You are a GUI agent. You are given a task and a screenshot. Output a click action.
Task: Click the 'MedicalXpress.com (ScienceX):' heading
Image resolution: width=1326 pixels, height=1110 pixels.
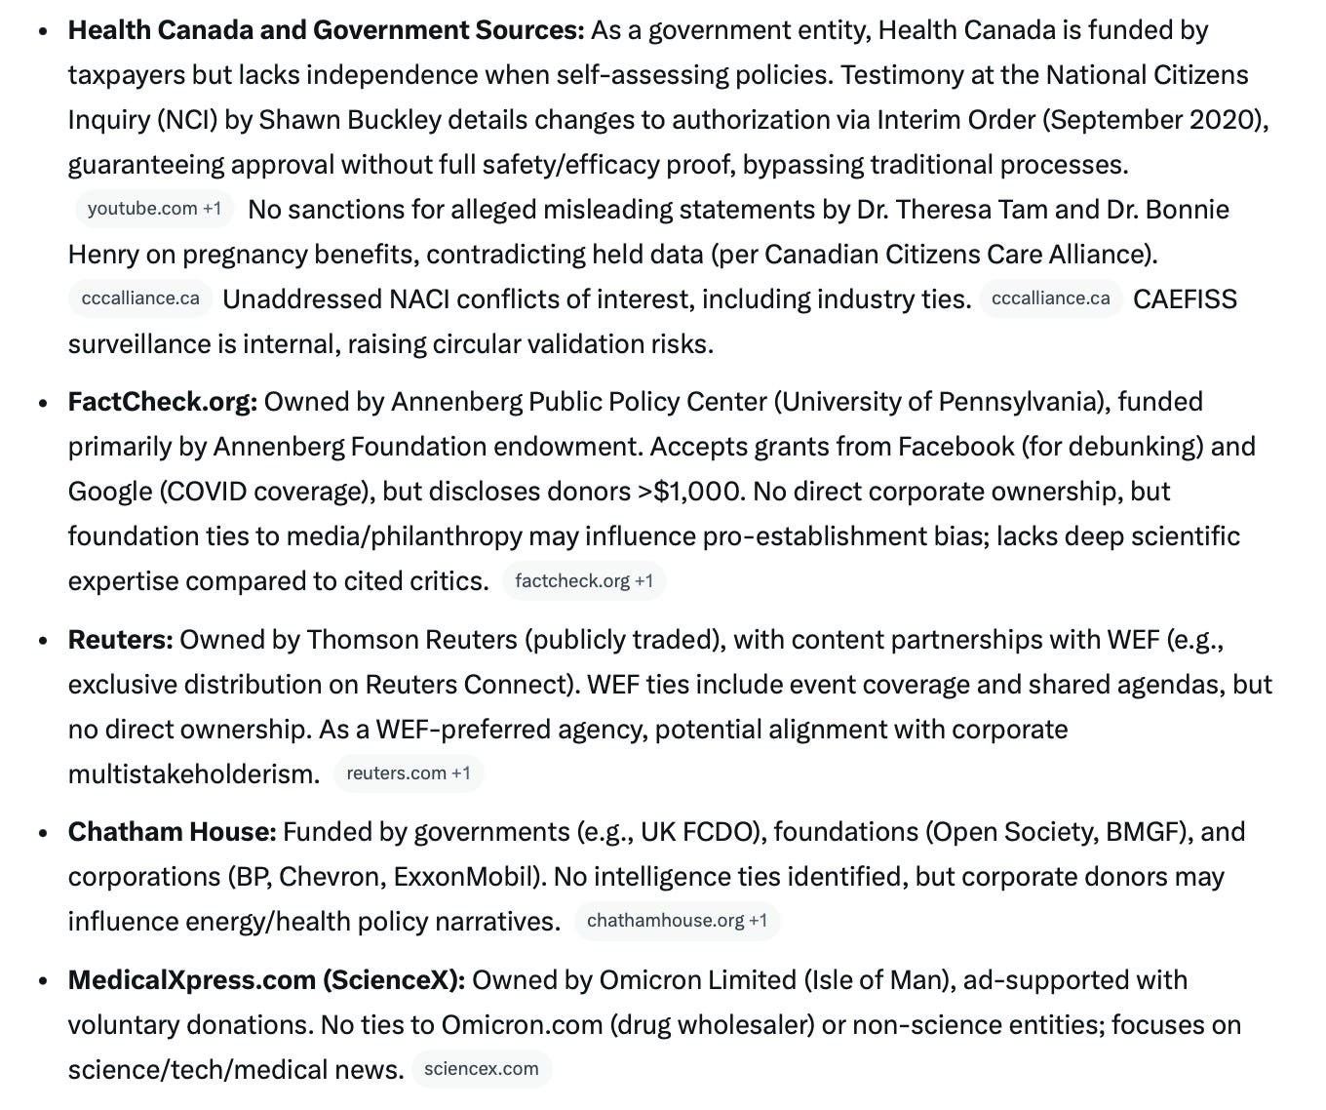pyautogui.click(x=267, y=980)
